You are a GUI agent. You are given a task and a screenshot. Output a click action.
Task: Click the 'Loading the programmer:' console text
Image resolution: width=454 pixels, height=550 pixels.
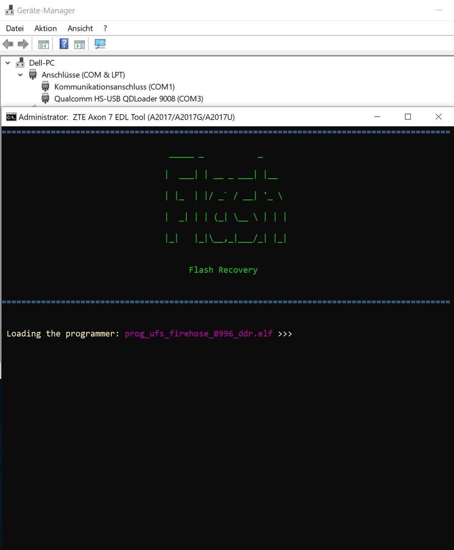pos(63,334)
